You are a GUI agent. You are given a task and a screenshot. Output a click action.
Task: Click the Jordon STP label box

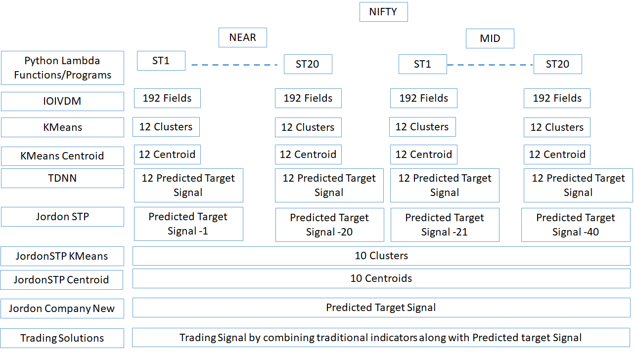coord(62,217)
